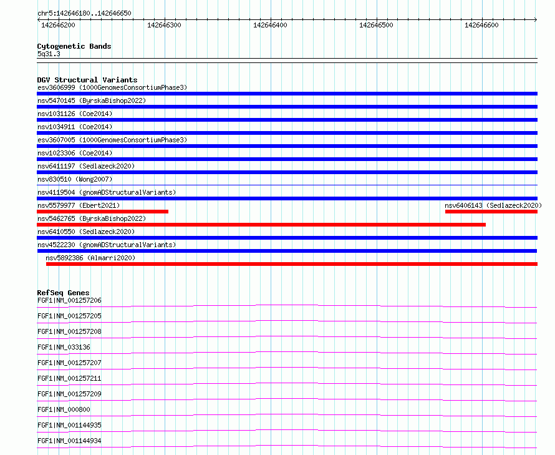Screen dimensions: 555x455
Task: Open FGF1|NM_001257206 transcript label
Action: click(x=69, y=300)
